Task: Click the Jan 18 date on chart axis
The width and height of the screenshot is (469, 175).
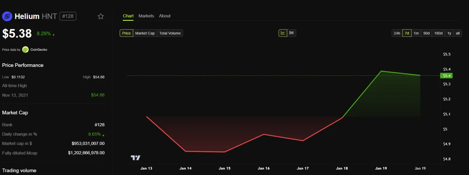Action: (x=342, y=168)
